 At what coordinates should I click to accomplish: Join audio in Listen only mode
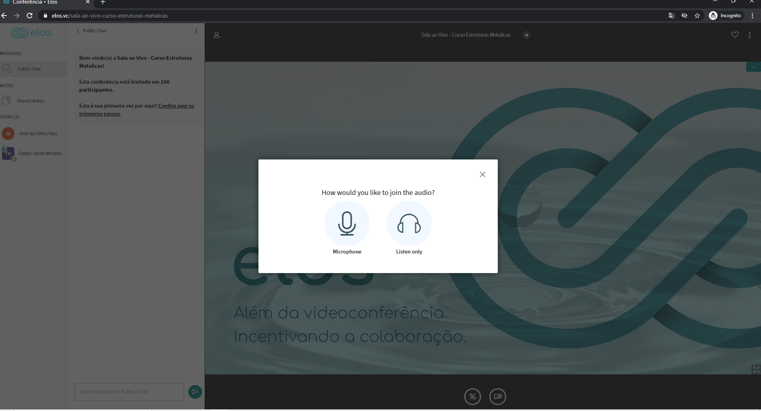click(409, 228)
